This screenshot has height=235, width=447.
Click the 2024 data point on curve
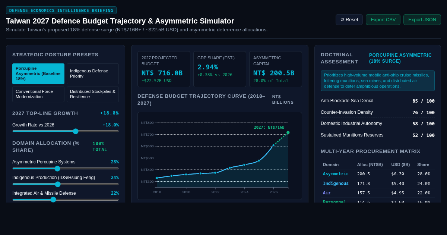tap(244, 165)
